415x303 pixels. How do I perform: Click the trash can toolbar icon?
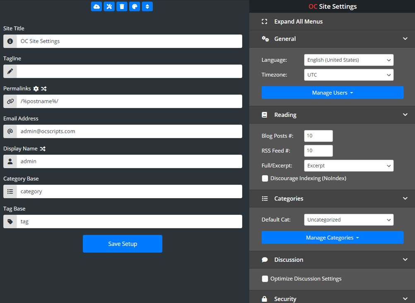point(122,6)
